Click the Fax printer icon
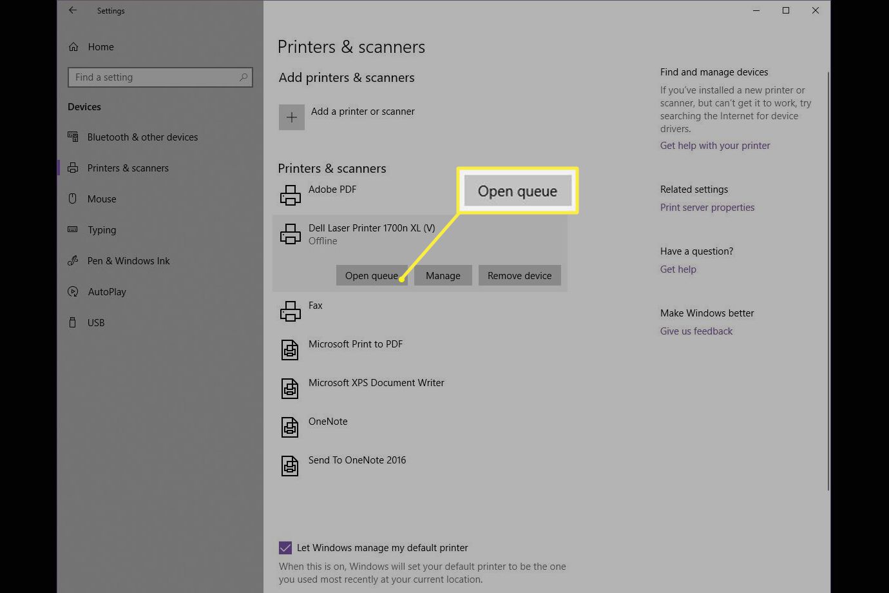The height and width of the screenshot is (593, 889). point(291,311)
